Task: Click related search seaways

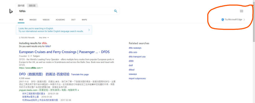Action: click(x=133, y=74)
